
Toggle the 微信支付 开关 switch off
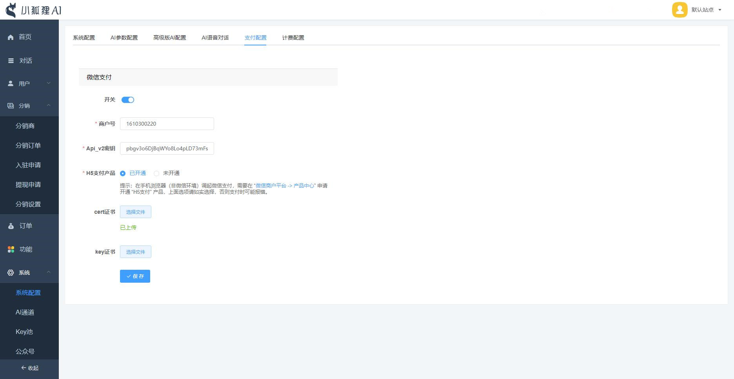coord(128,100)
